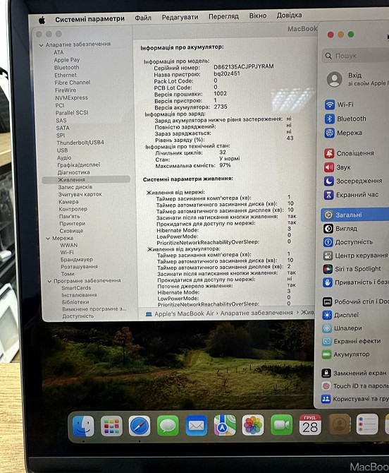Viewport: 389px width, 473px height.
Task: Open Calendar showing 28 in Dock
Action: click(x=310, y=424)
